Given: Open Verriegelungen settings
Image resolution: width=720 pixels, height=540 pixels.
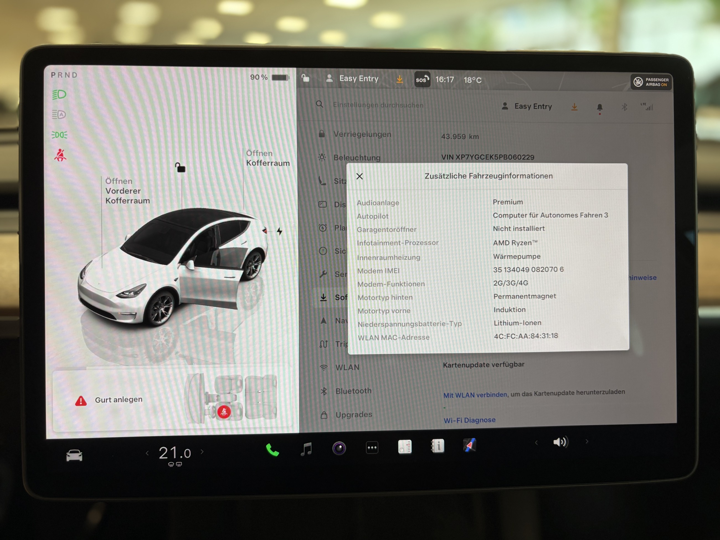Looking at the screenshot, I should pyautogui.click(x=355, y=134).
